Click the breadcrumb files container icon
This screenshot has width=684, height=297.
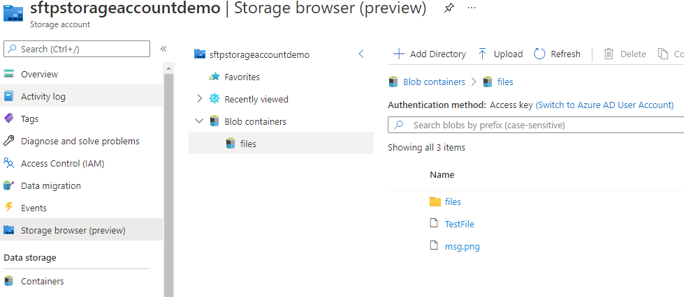coord(487,82)
